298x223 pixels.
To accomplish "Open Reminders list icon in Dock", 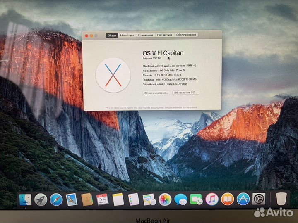I will (134, 199).
